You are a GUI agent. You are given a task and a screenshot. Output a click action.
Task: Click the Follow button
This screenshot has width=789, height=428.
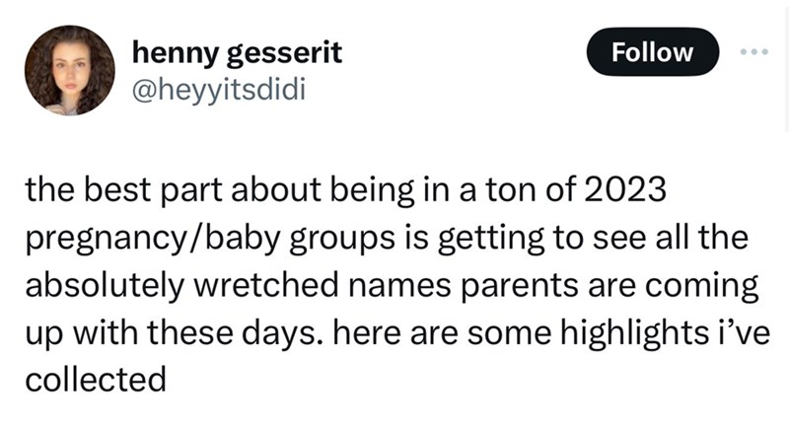pos(652,52)
